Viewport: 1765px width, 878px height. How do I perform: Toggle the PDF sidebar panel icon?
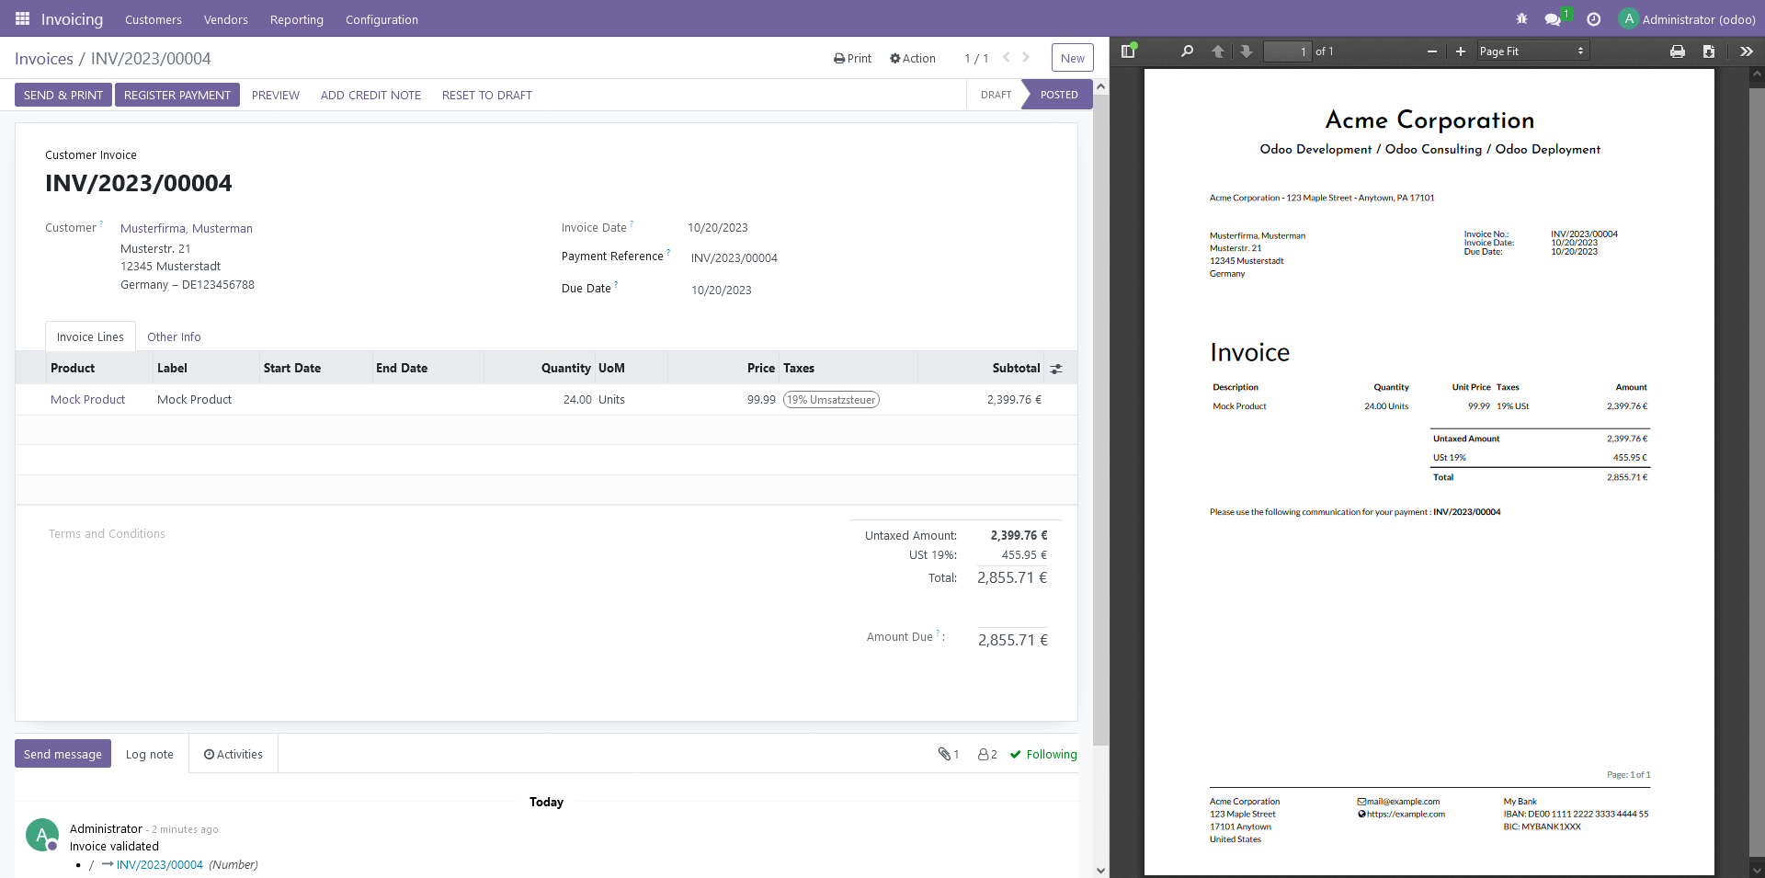click(1128, 51)
